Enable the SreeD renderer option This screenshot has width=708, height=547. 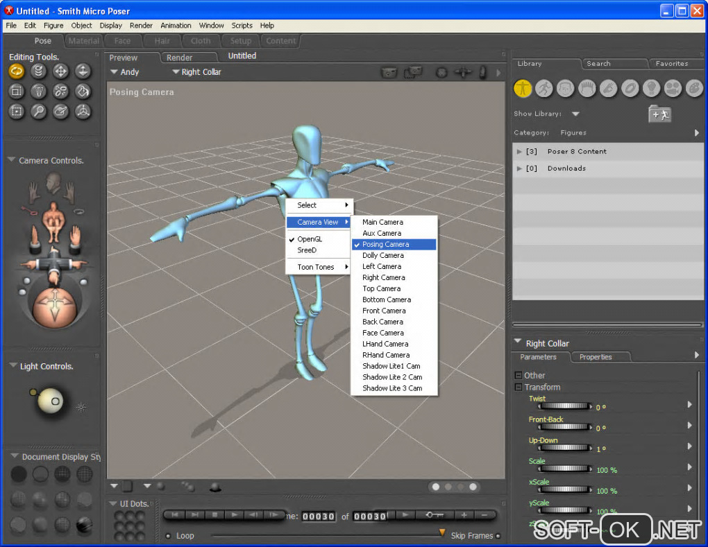(x=307, y=250)
